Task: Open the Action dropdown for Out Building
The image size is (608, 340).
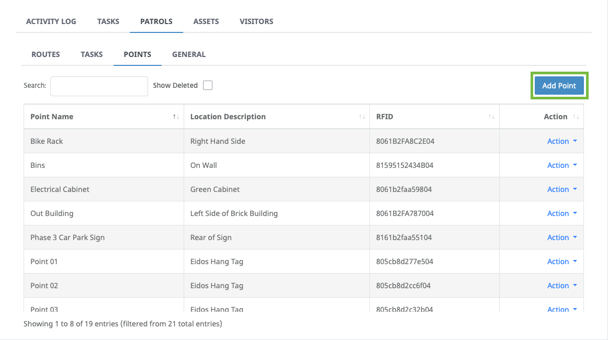Action: pyautogui.click(x=562, y=213)
